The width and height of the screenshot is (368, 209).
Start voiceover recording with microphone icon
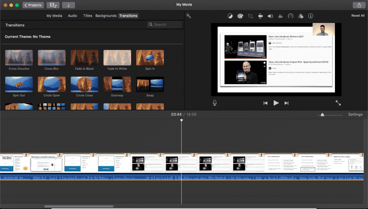click(x=215, y=103)
